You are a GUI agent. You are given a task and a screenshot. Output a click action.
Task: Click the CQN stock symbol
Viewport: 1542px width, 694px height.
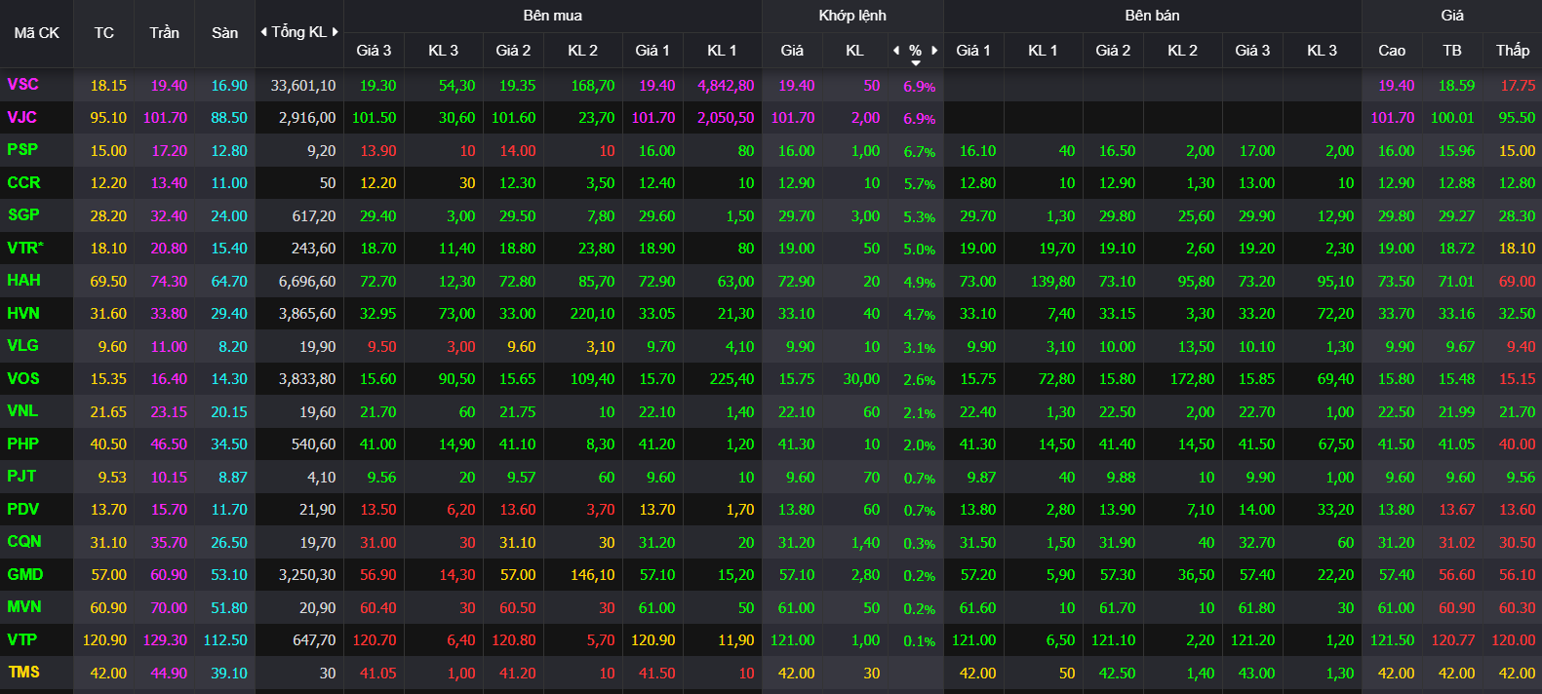(24, 542)
